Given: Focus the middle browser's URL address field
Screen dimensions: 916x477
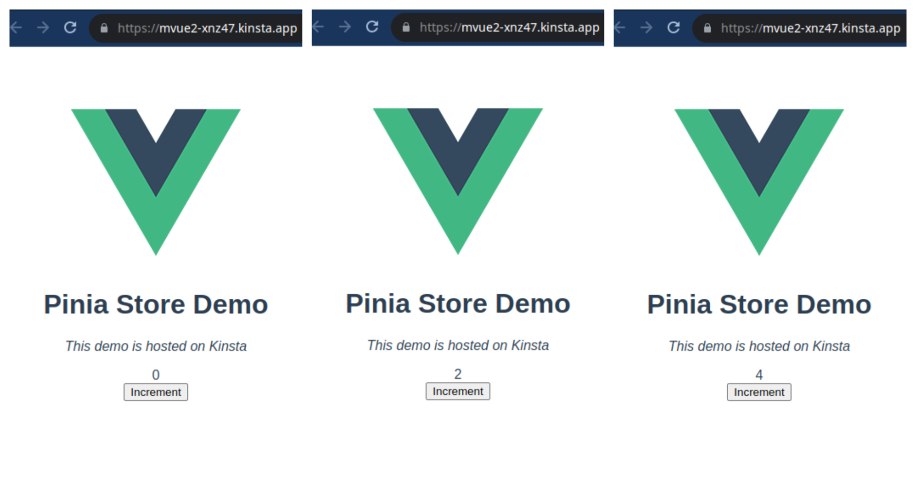Looking at the screenshot, I should pos(498,27).
